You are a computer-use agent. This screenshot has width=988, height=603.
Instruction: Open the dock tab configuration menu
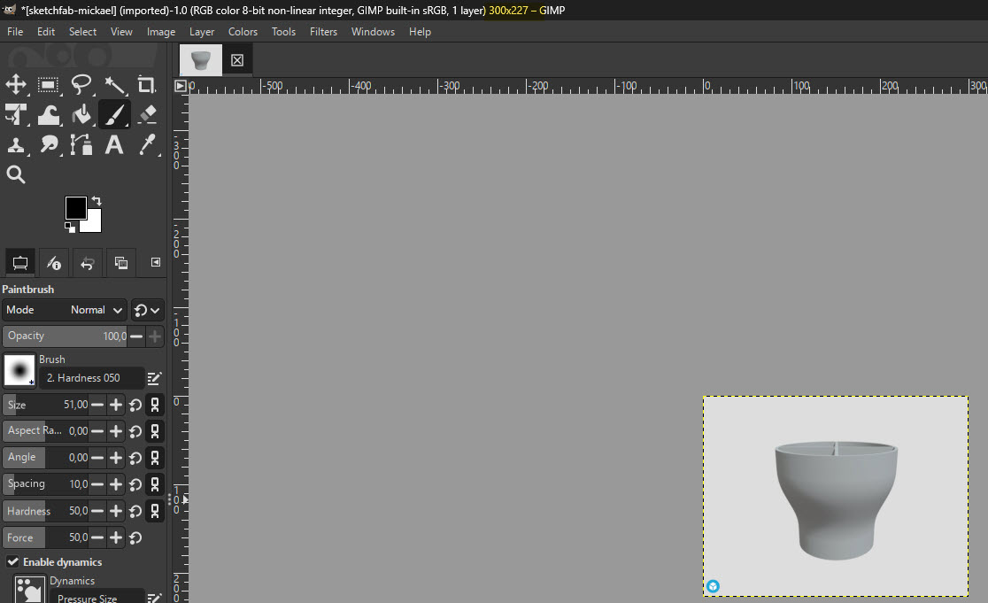coord(156,262)
